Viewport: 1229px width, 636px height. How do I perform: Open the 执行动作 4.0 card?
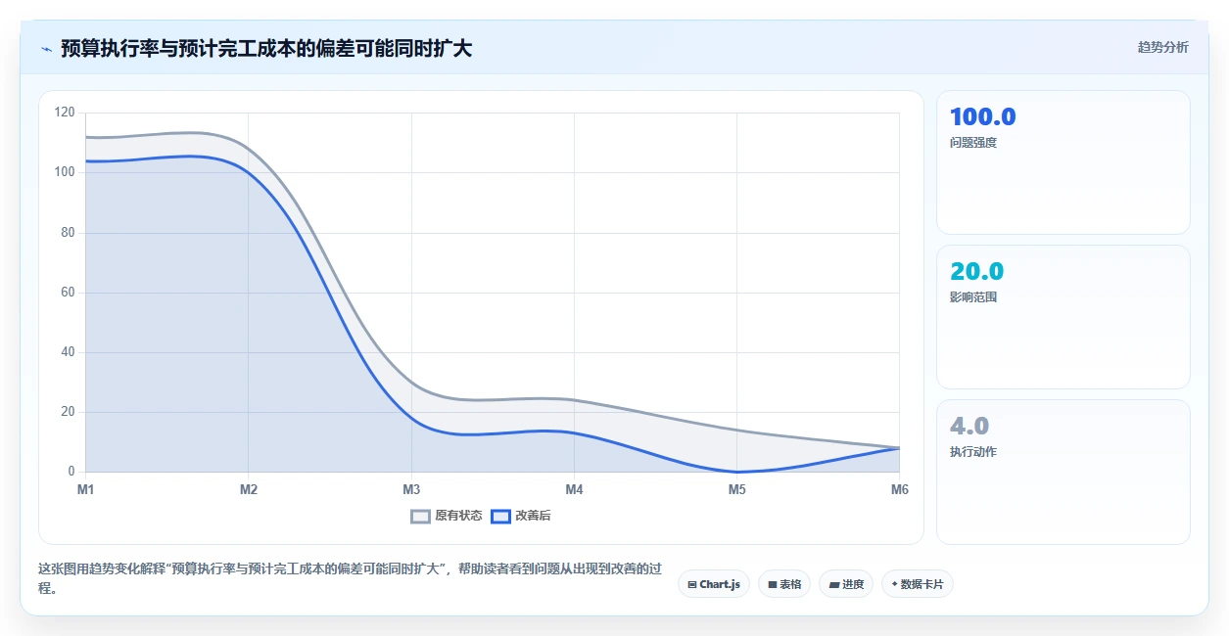click(x=1064, y=472)
